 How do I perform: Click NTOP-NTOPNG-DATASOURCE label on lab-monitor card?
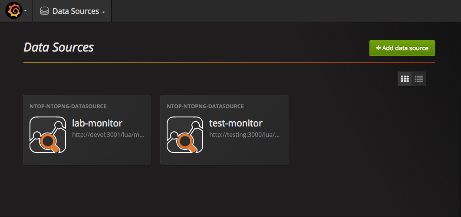(x=68, y=107)
